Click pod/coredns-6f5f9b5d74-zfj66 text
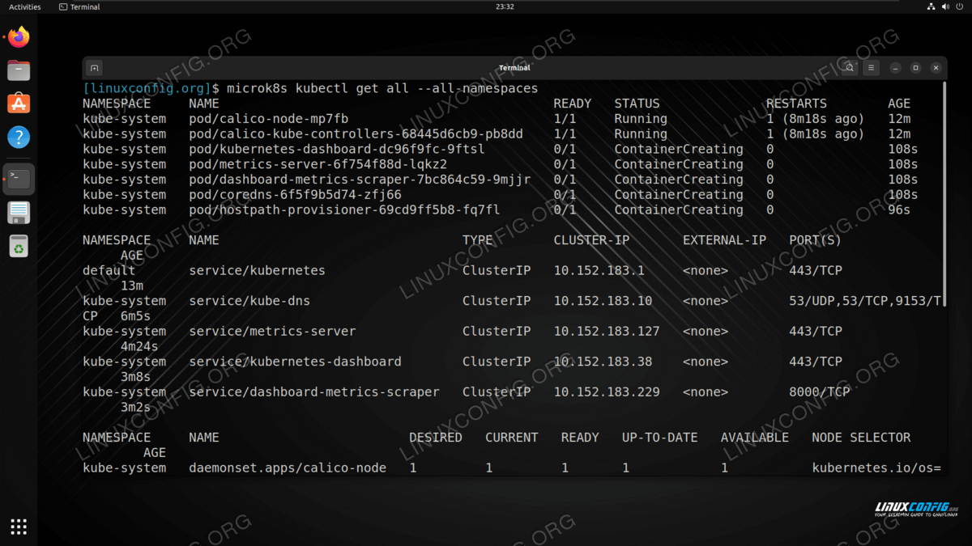Image resolution: width=972 pixels, height=546 pixels. tap(295, 195)
